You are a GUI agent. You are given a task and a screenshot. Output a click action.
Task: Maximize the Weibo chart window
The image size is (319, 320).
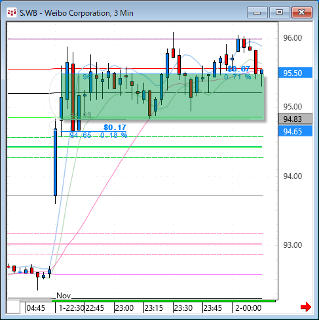pos(280,12)
